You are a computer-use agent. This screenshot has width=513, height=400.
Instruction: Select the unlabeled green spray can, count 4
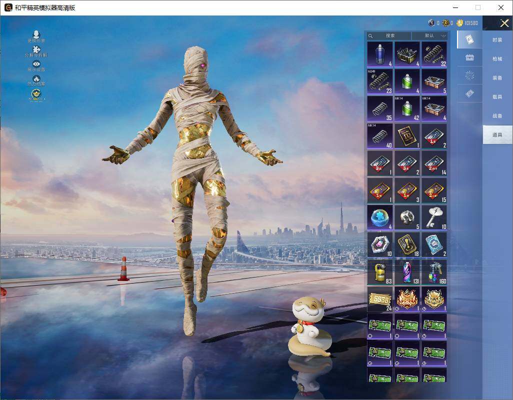tap(407, 81)
